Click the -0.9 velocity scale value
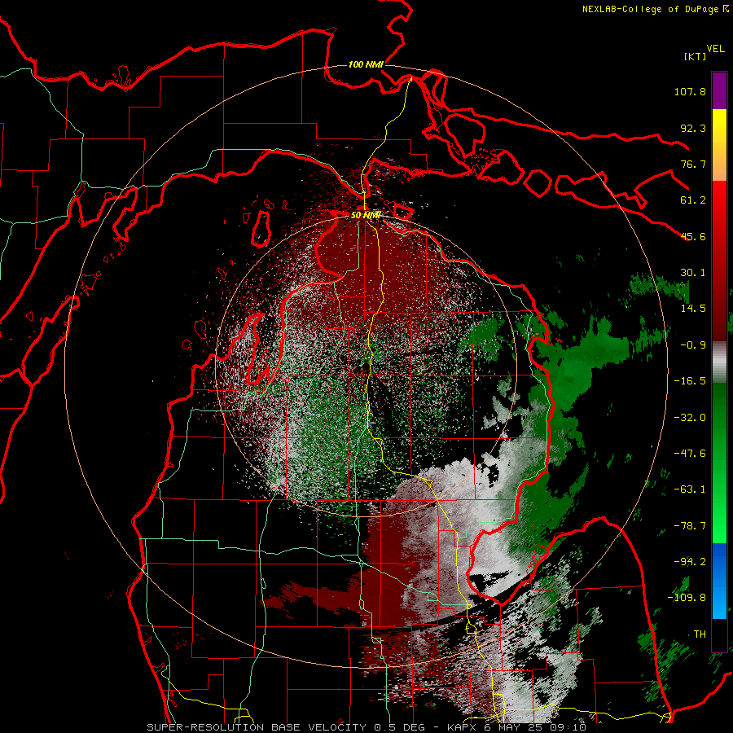Screen dimensions: 733x733 (x=693, y=345)
